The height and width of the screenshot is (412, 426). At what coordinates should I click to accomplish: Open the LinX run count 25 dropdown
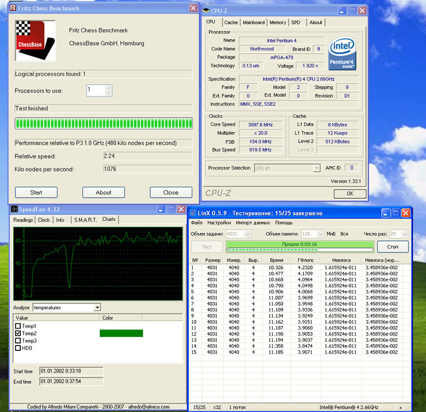(405, 234)
